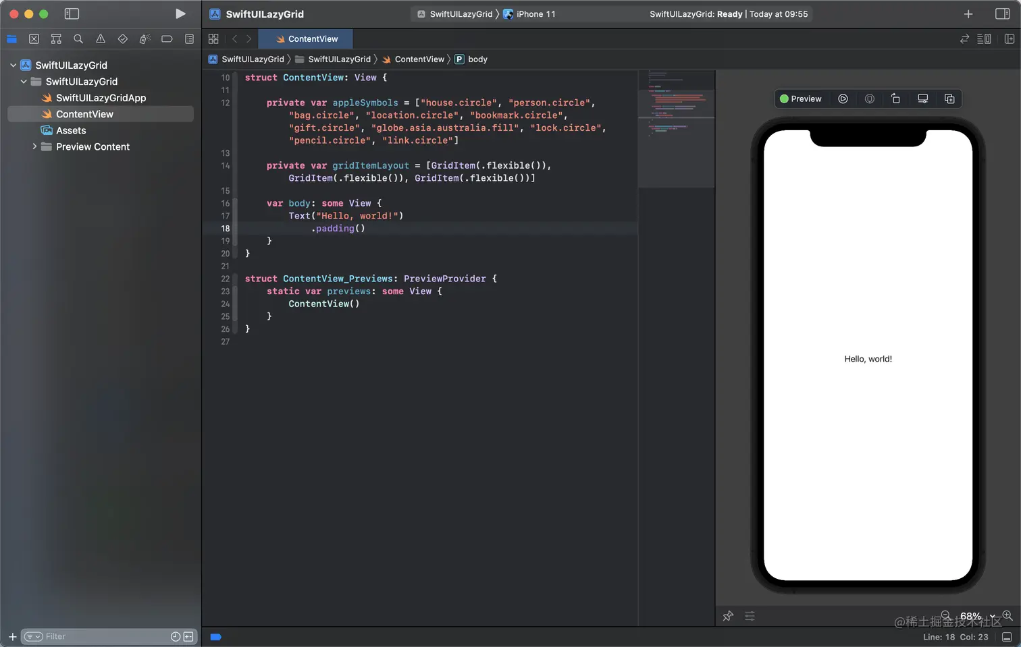Toggle the debug area at bottom right
The width and height of the screenshot is (1021, 647).
point(1007,637)
